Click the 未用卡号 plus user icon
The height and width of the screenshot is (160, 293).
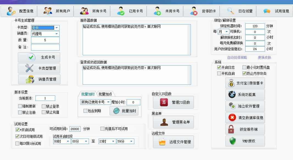(157, 11)
